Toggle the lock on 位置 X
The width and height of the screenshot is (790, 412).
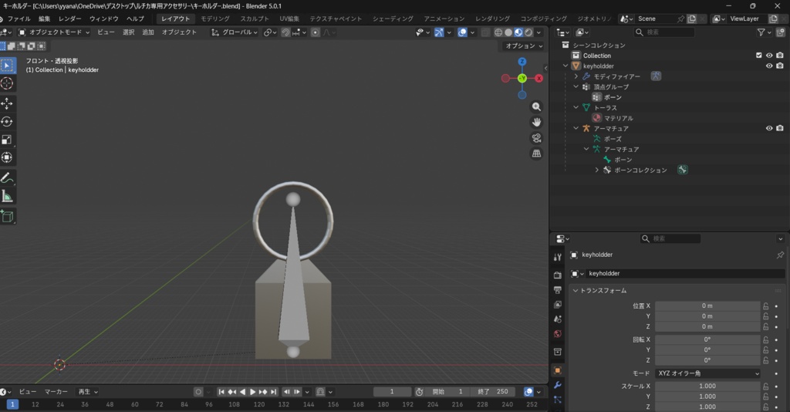pos(766,306)
